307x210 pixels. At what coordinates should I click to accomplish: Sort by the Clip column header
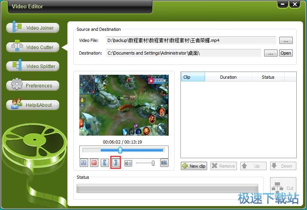[193, 77]
